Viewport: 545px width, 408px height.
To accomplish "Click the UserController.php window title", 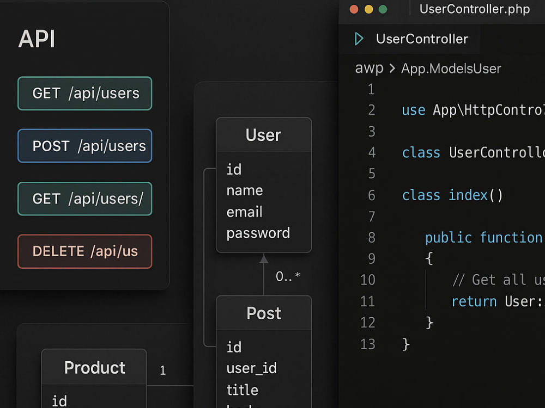I will pos(475,9).
